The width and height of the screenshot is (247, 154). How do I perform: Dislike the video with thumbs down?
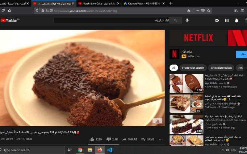point(112,140)
